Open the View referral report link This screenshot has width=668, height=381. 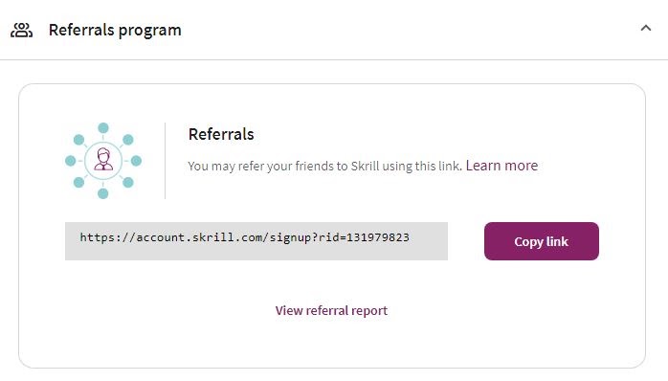pos(331,310)
